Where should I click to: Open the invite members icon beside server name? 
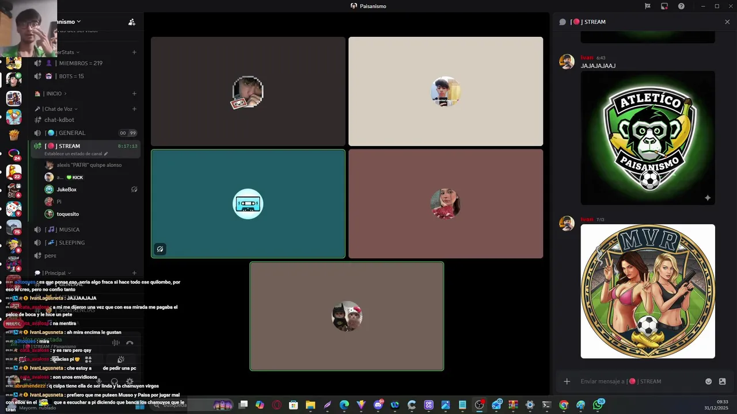click(132, 22)
